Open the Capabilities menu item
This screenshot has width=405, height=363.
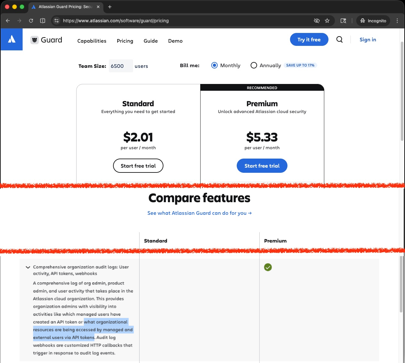click(x=92, y=41)
